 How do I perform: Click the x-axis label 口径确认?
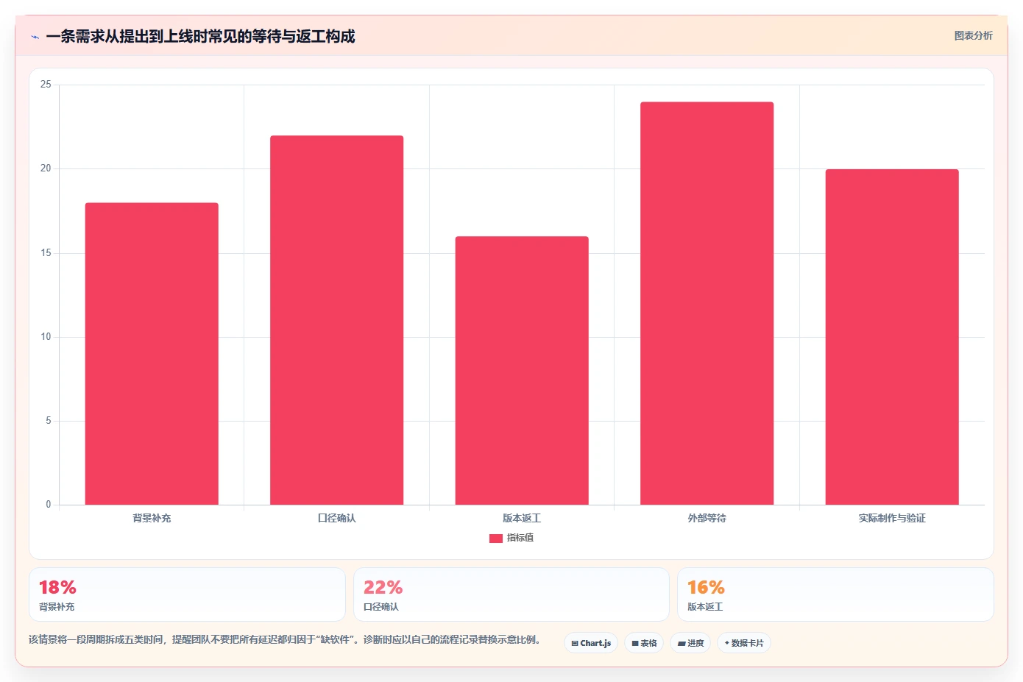coord(336,518)
